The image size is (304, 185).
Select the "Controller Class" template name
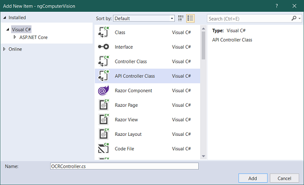130,61
